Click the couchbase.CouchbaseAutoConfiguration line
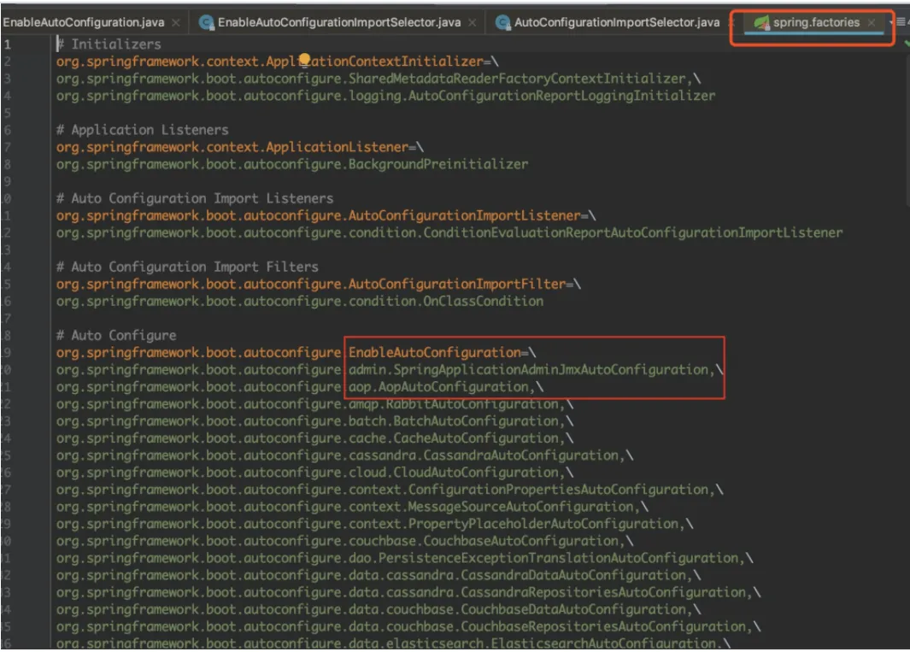 [x=344, y=541]
